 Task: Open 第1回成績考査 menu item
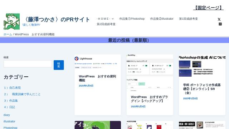point(189,19)
